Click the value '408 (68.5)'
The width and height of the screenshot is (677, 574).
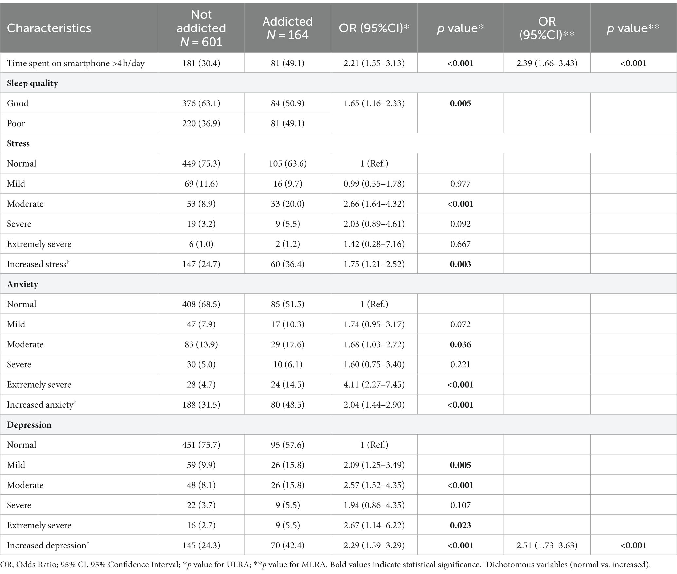(201, 304)
